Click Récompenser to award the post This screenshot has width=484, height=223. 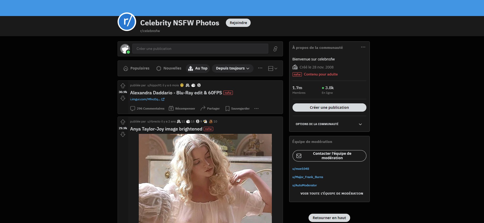click(x=182, y=109)
